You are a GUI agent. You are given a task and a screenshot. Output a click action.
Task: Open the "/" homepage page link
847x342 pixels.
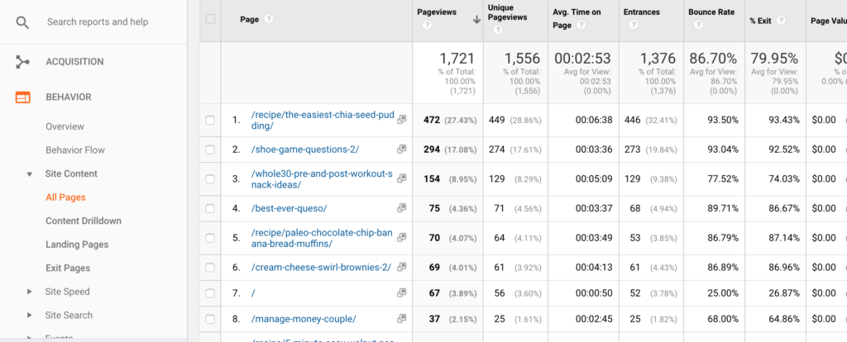pyautogui.click(x=253, y=293)
